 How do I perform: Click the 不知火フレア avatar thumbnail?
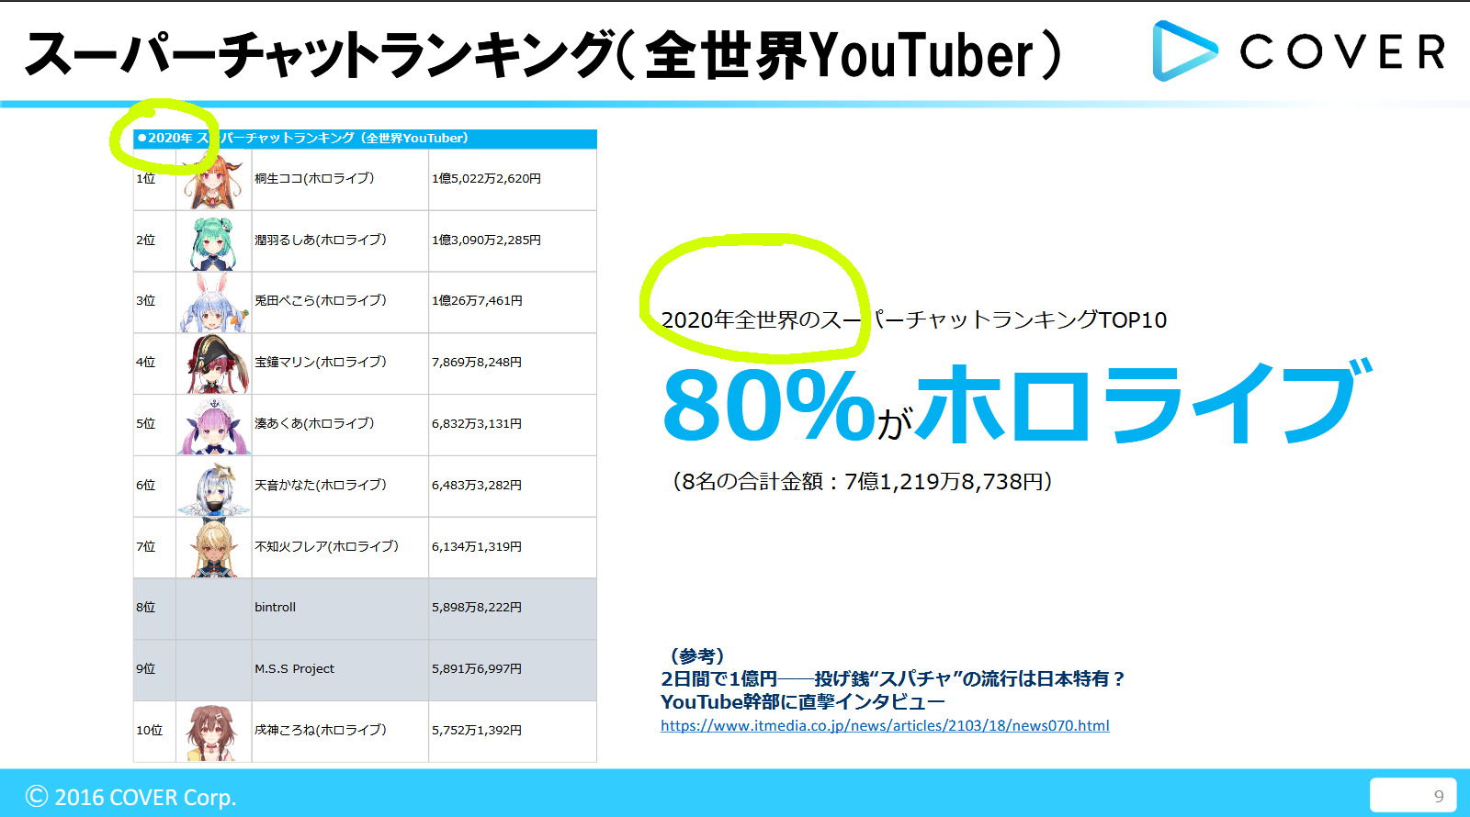pos(213,549)
